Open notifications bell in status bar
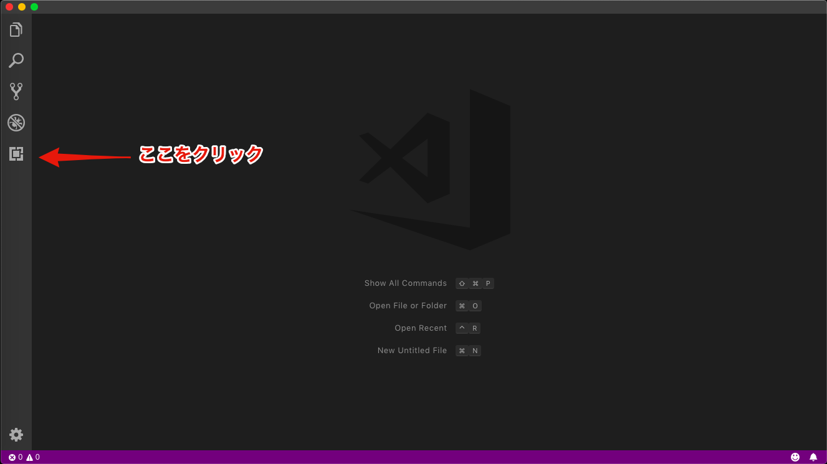Viewport: 827px width, 464px height. 813,457
